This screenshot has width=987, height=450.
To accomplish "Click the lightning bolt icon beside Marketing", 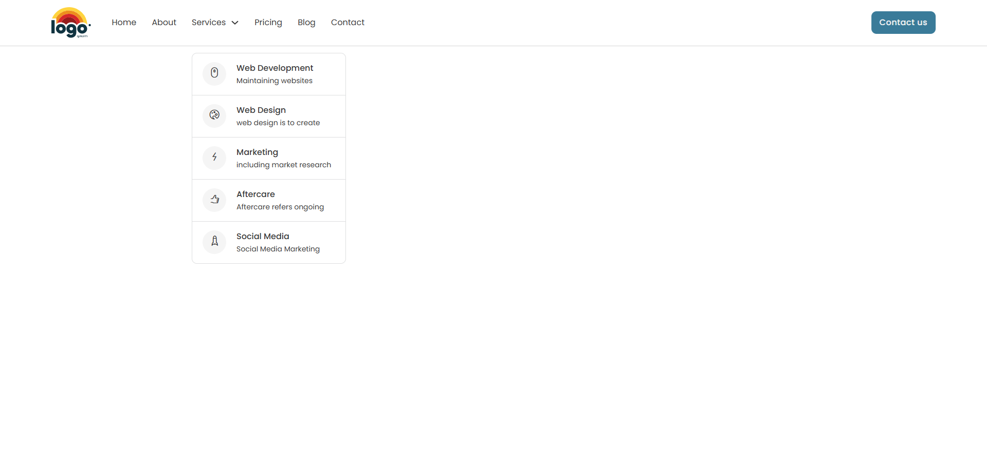I will [214, 158].
